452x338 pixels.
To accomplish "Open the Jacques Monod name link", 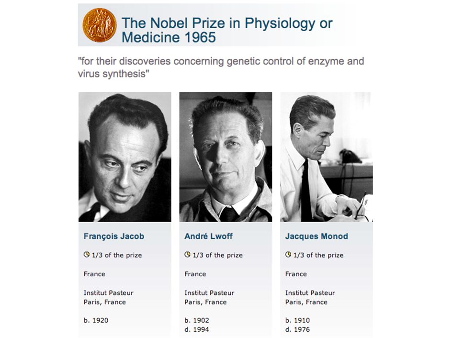I will [316, 237].
